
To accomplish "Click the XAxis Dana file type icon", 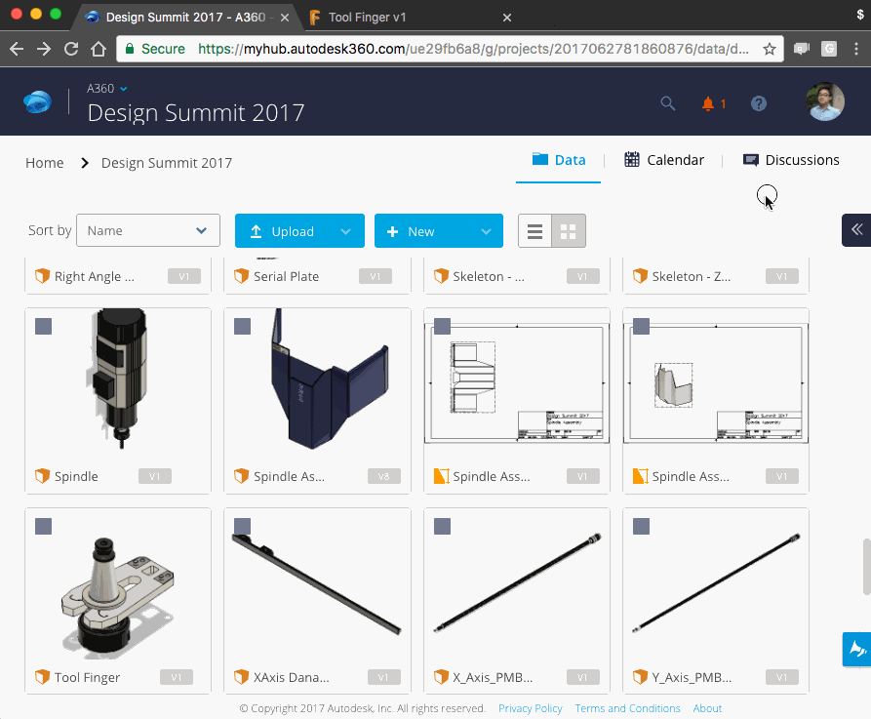I will (241, 677).
